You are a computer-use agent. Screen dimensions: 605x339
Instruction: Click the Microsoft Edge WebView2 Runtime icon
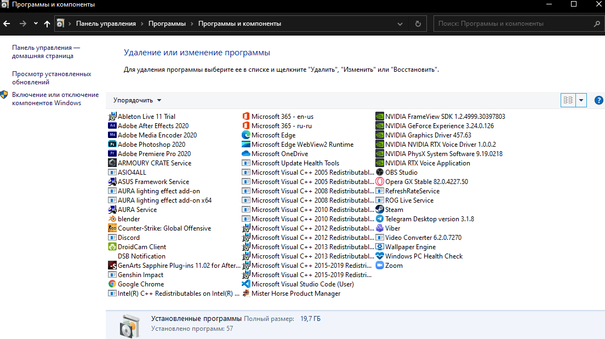coord(246,144)
